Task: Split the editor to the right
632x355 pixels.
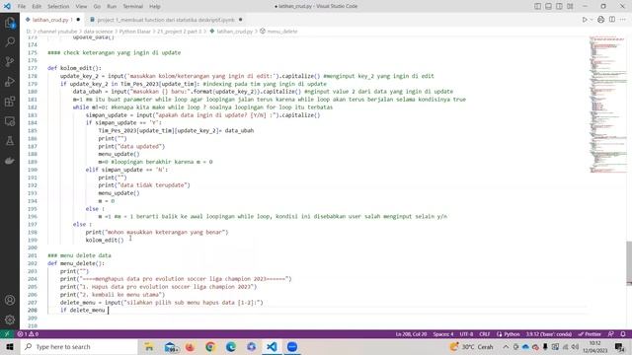Action: 612,20
